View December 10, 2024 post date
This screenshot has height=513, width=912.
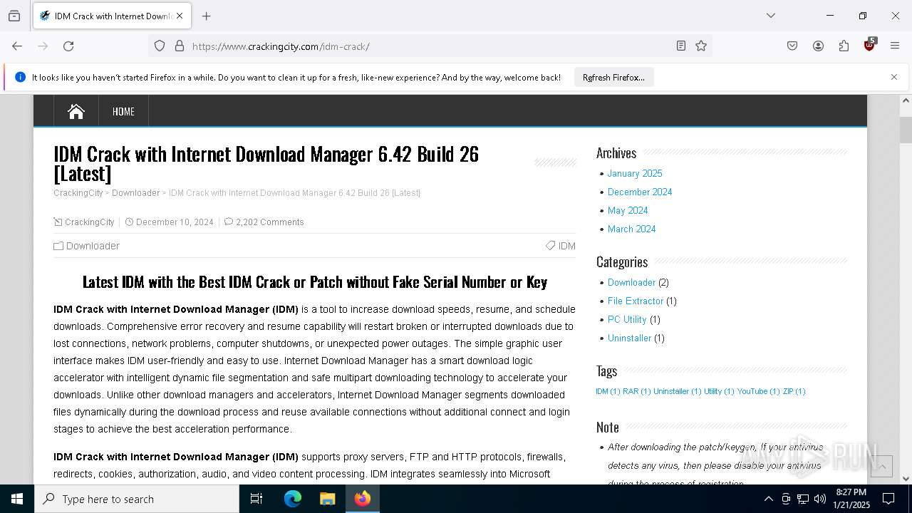point(175,222)
